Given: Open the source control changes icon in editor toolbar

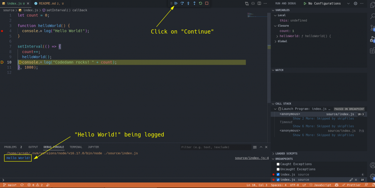Looking at the screenshot, I should point(247,3).
